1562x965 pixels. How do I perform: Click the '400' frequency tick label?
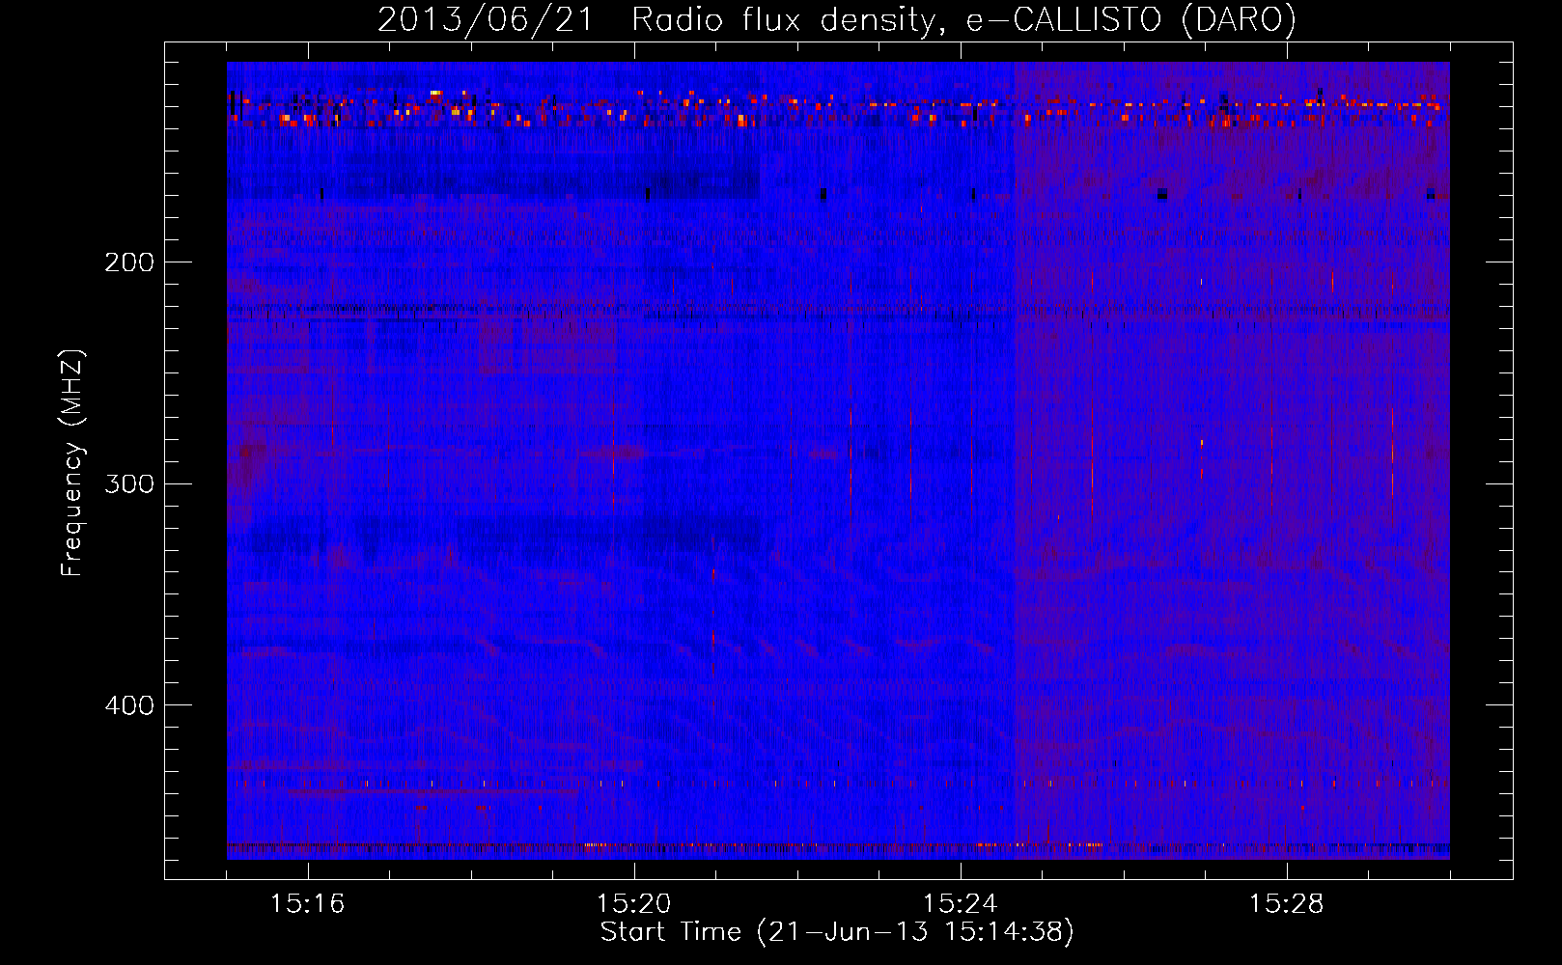(129, 705)
